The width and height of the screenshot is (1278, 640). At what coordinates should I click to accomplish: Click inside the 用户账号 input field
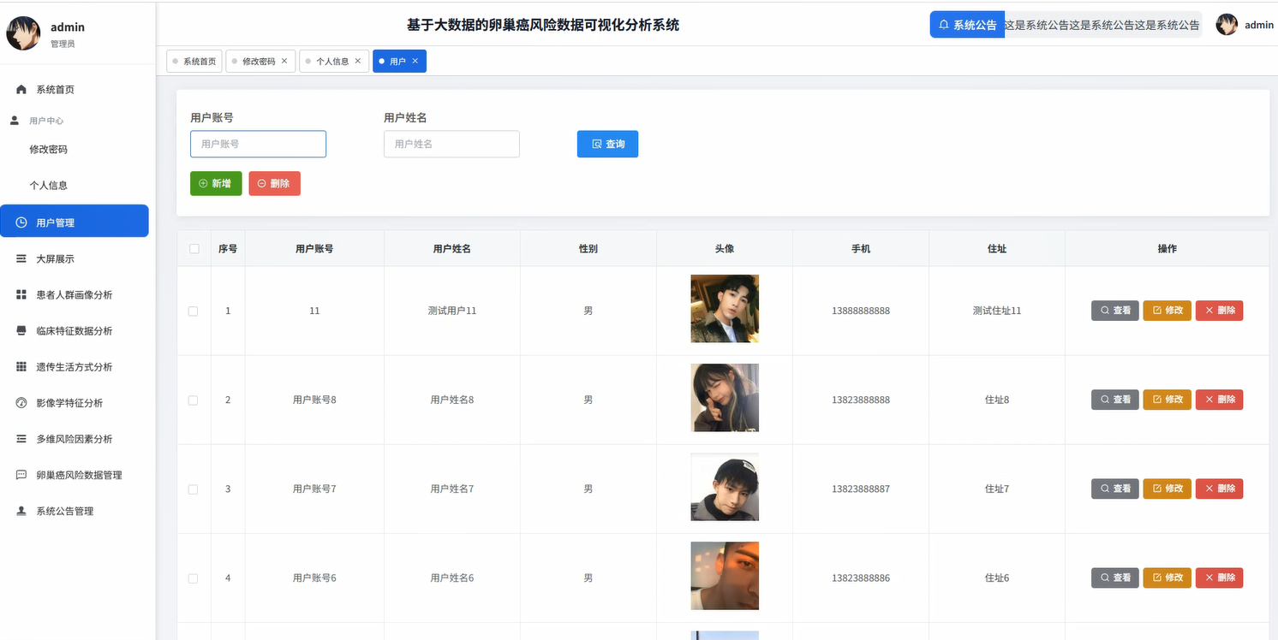tap(258, 144)
